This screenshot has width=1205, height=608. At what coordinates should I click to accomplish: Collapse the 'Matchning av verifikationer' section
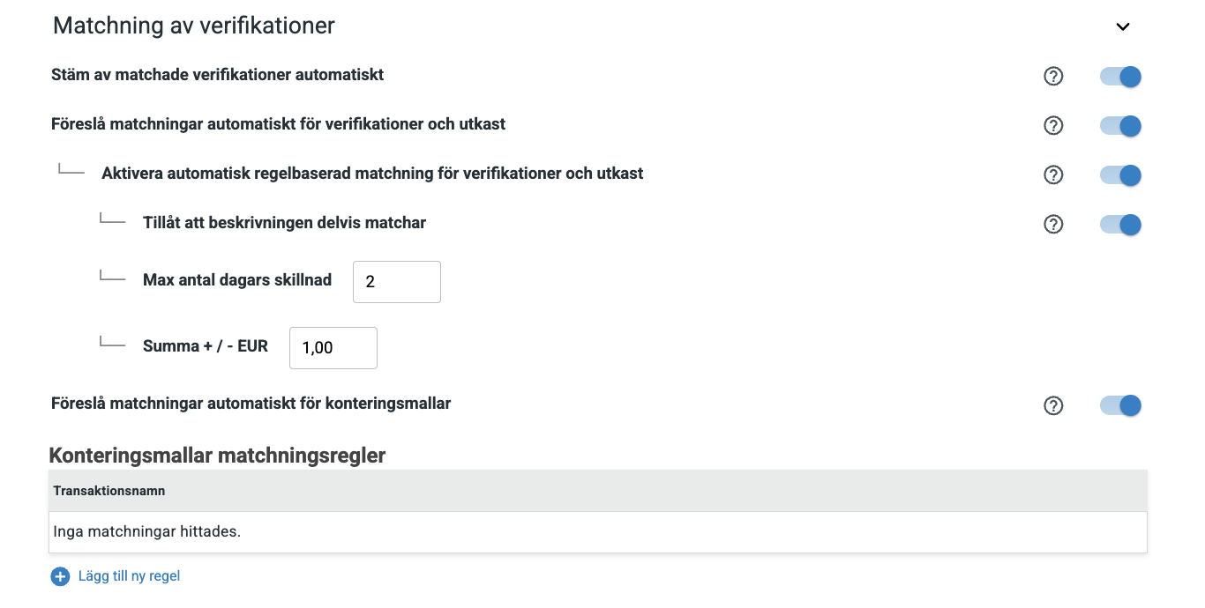click(1122, 26)
